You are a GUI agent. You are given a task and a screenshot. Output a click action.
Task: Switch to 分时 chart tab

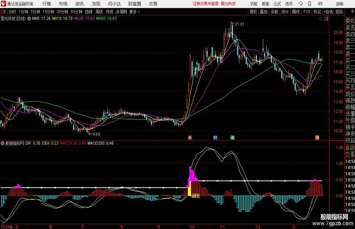[12, 12]
